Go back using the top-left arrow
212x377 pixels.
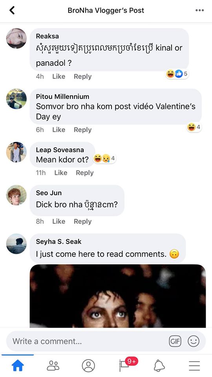point(12,10)
